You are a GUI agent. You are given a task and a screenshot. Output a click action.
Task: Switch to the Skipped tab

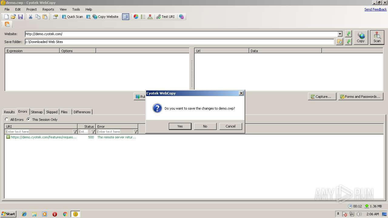(52, 112)
